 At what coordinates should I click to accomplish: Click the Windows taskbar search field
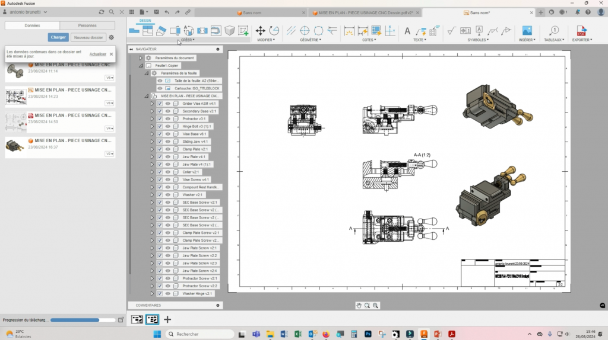[x=199, y=334]
